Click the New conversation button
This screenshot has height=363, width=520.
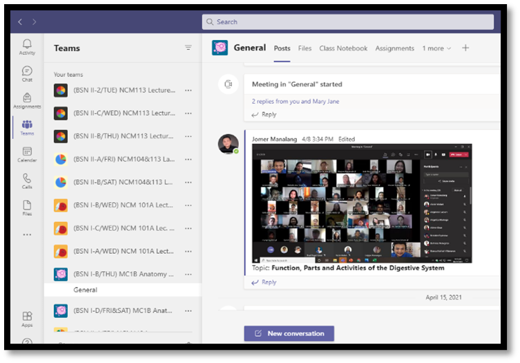(x=289, y=333)
